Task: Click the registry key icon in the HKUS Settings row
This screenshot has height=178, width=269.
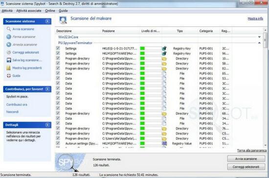Action: (164, 48)
